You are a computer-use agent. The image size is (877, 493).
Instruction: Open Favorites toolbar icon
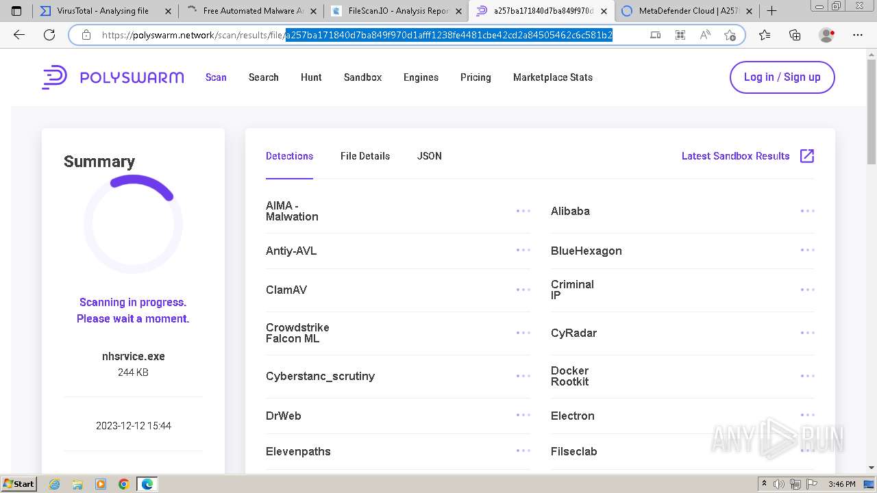click(x=765, y=36)
